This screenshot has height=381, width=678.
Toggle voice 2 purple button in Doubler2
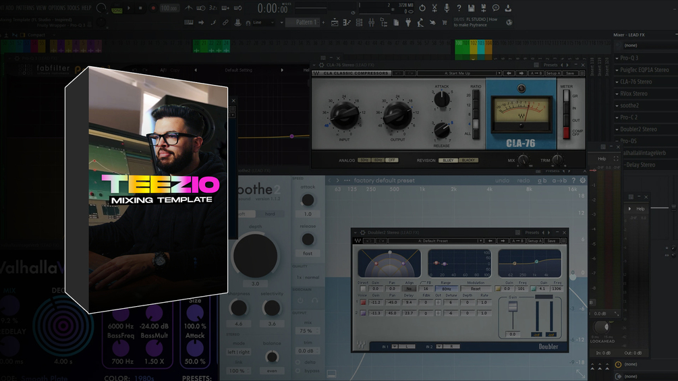click(x=363, y=313)
